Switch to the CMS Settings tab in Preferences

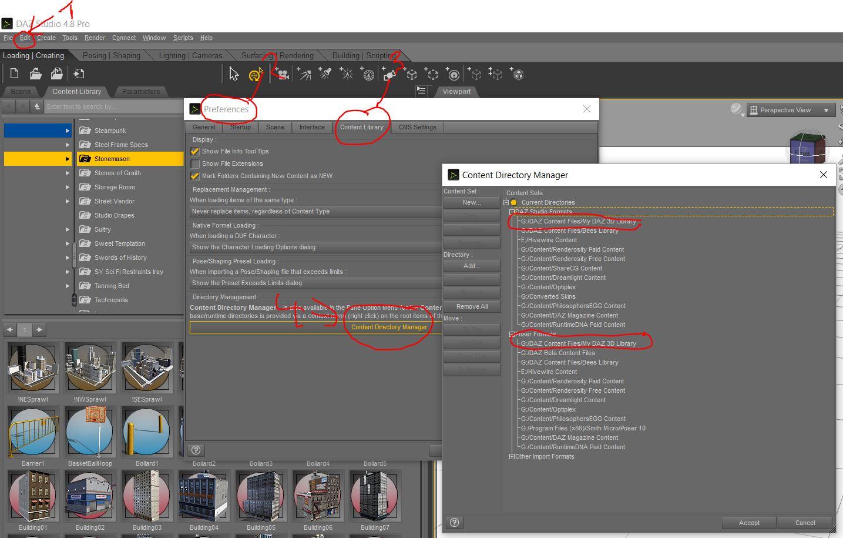[x=418, y=127]
